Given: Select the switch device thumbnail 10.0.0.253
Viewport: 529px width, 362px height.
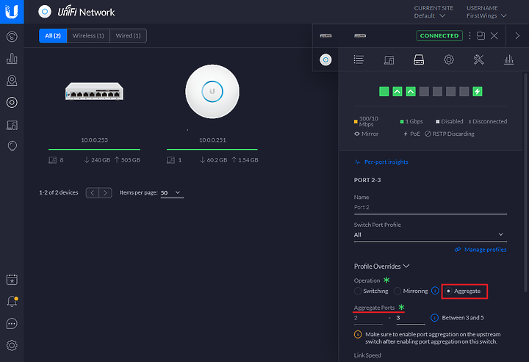Looking at the screenshot, I should (94, 91).
